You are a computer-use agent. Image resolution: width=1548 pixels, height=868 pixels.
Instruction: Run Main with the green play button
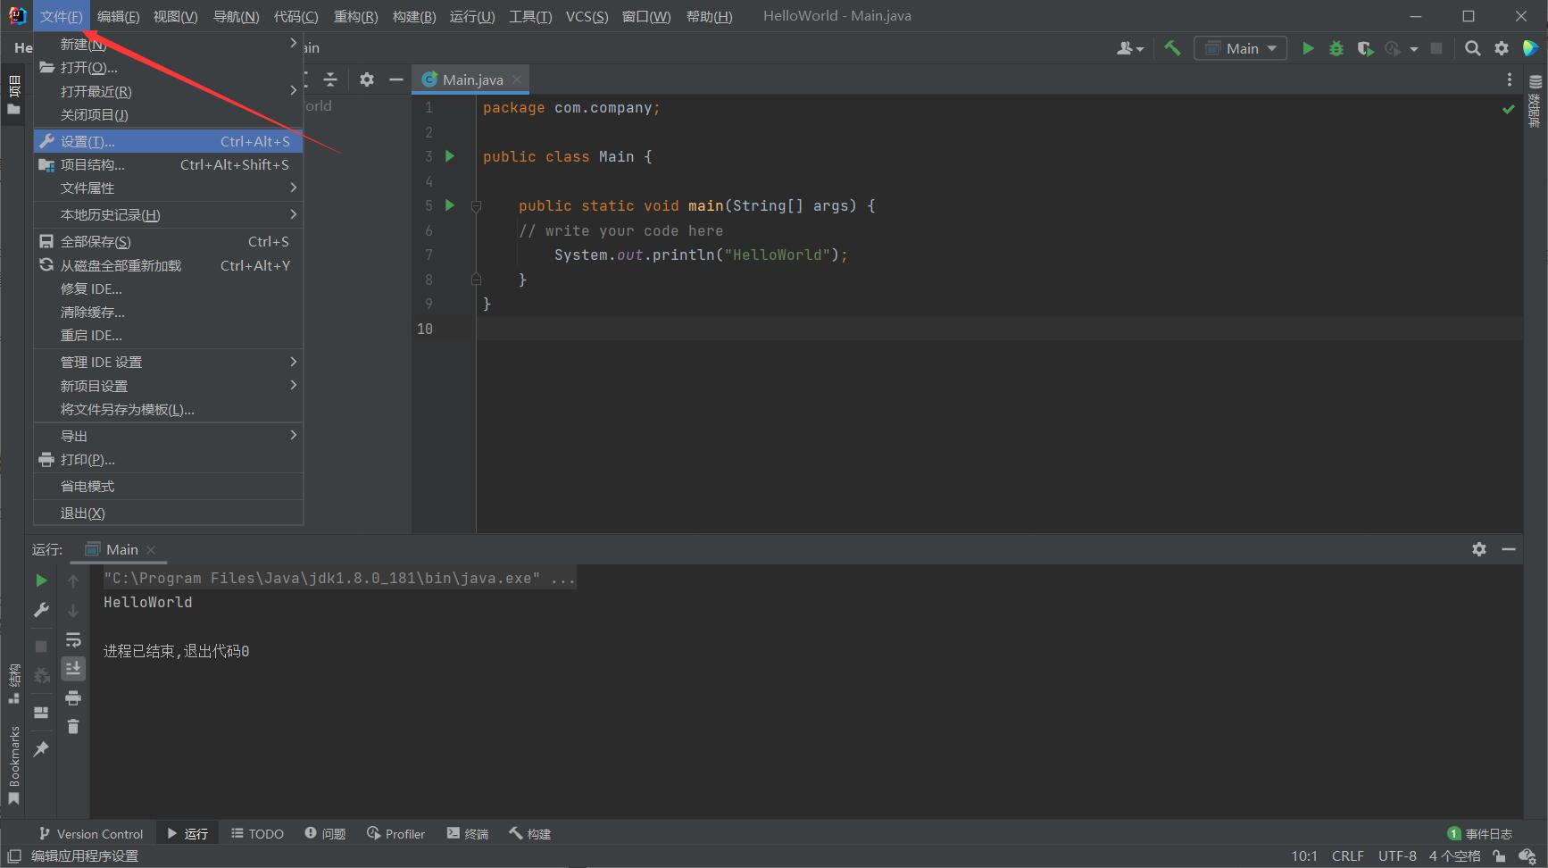point(1308,48)
